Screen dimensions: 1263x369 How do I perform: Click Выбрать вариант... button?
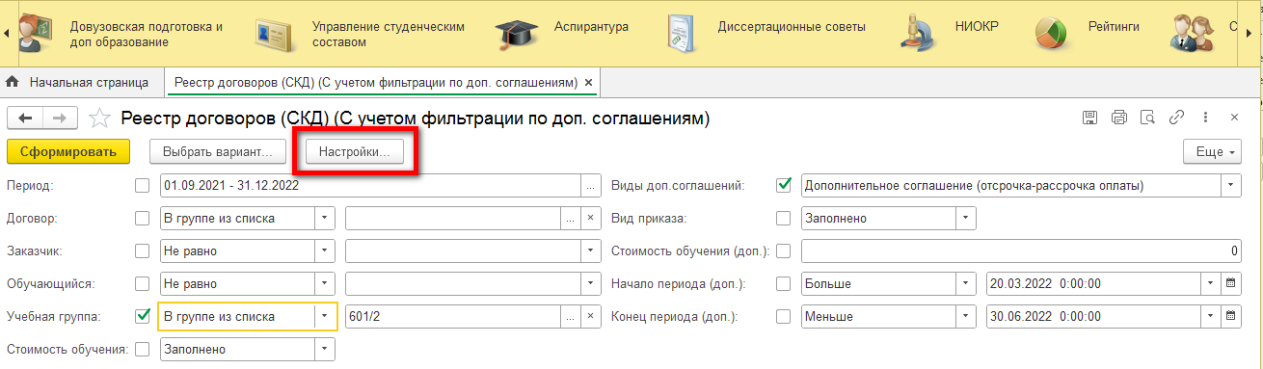click(x=218, y=151)
